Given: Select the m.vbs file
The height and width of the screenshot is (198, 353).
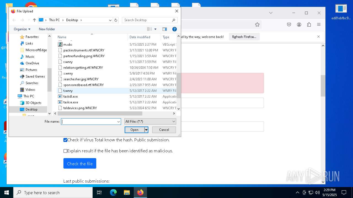Looking at the screenshot, I should pyautogui.click(x=68, y=44).
